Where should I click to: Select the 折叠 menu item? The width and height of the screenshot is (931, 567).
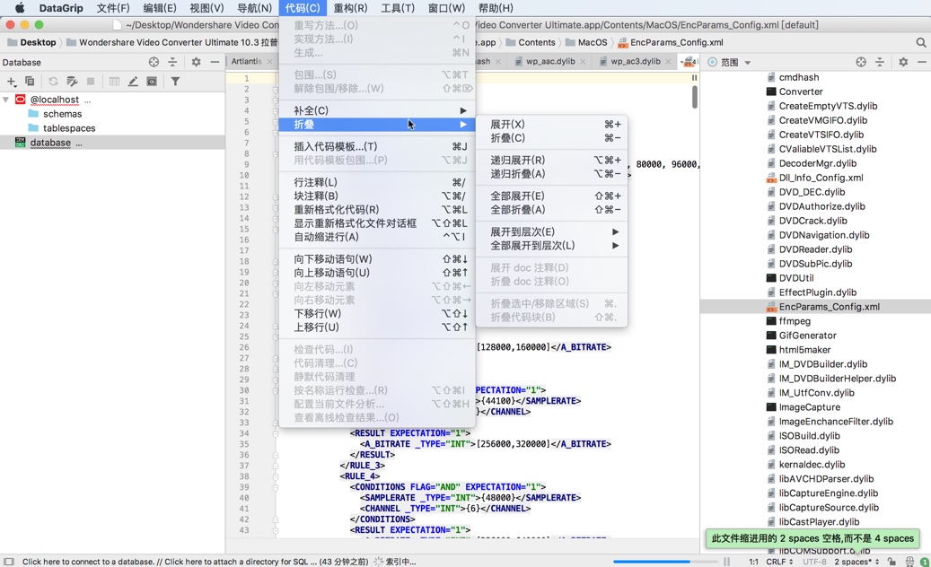coord(377,124)
